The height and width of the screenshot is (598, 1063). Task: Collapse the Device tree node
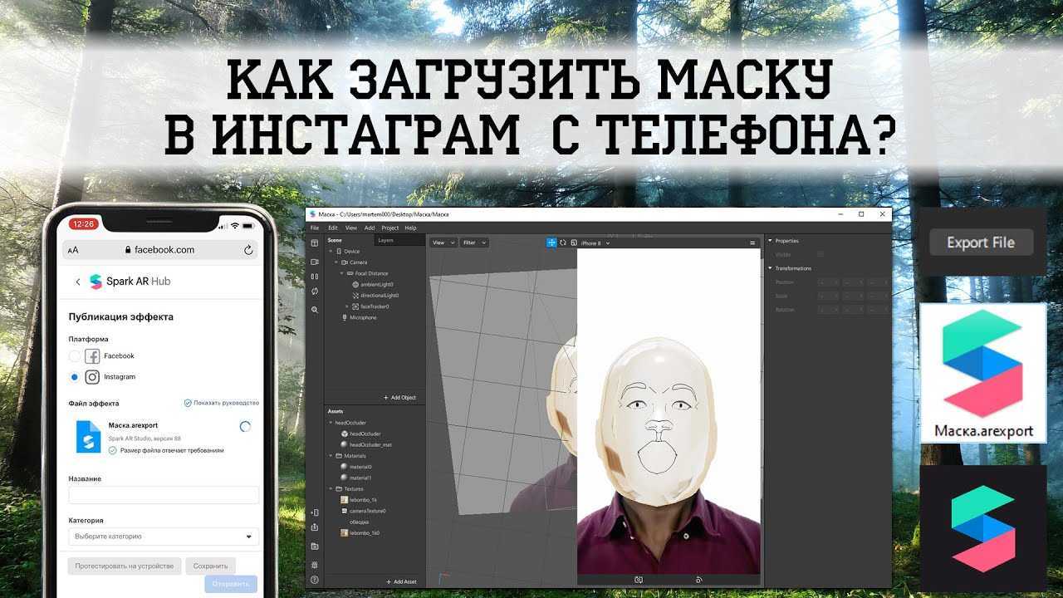click(x=331, y=251)
